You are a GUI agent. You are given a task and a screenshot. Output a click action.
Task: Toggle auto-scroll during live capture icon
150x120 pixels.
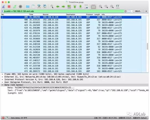point(86,7)
